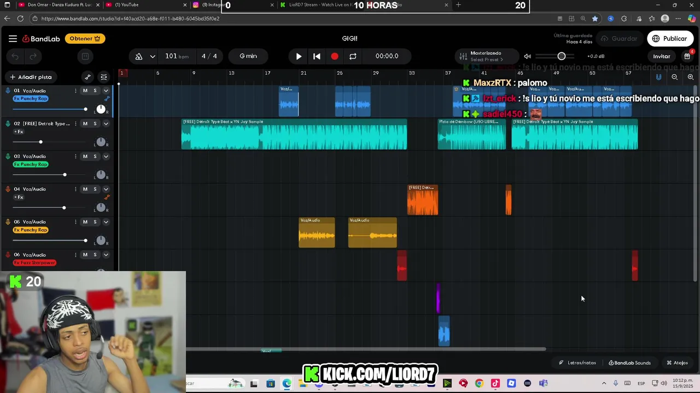Image resolution: width=700 pixels, height=393 pixels.
Task: Open the BandLab hamburger menu
Action: (x=13, y=39)
